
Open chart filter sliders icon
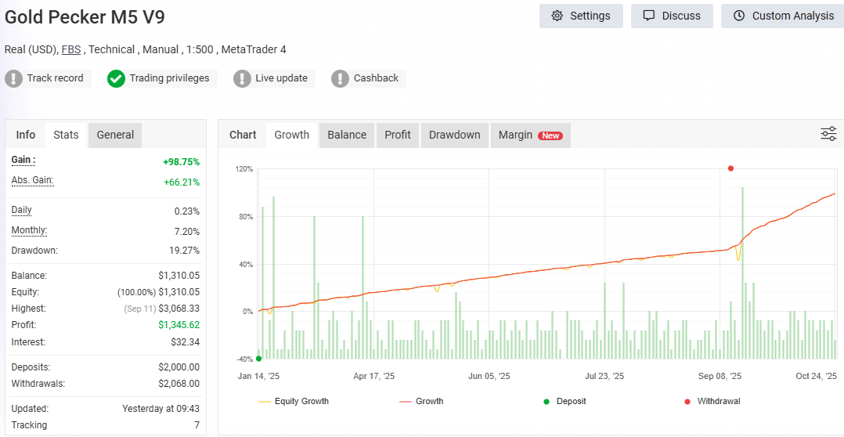coord(828,134)
